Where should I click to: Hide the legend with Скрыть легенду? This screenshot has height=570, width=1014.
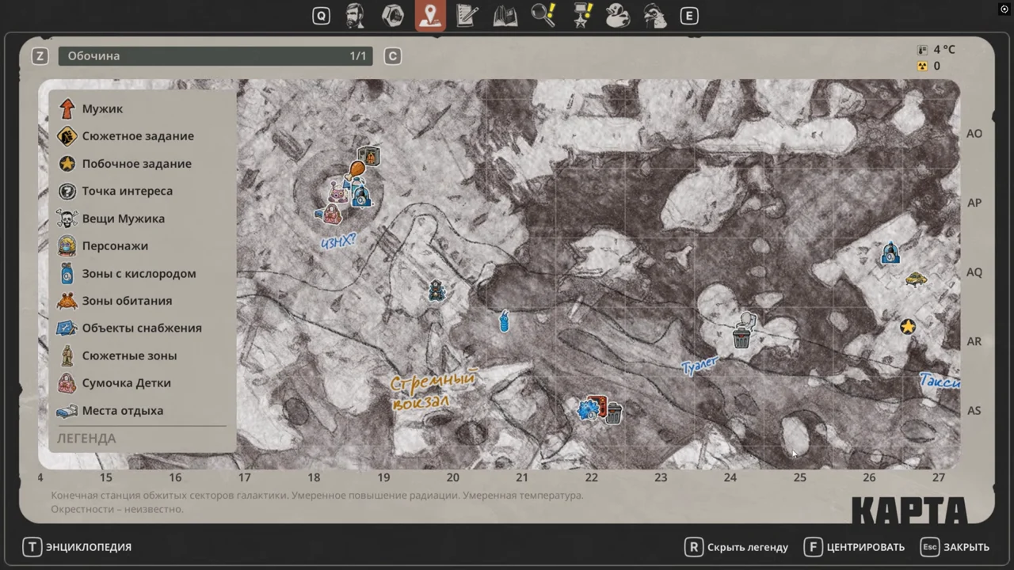738,547
